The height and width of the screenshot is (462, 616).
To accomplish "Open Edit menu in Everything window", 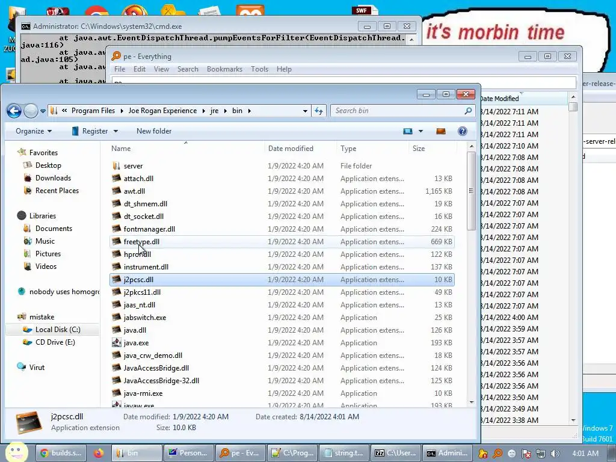I will (140, 69).
